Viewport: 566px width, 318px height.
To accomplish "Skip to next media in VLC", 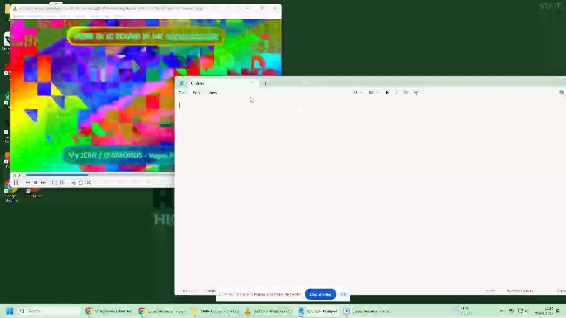I will coord(43,183).
